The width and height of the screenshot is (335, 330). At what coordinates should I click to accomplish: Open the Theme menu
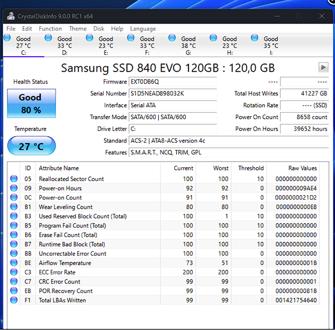(78, 29)
